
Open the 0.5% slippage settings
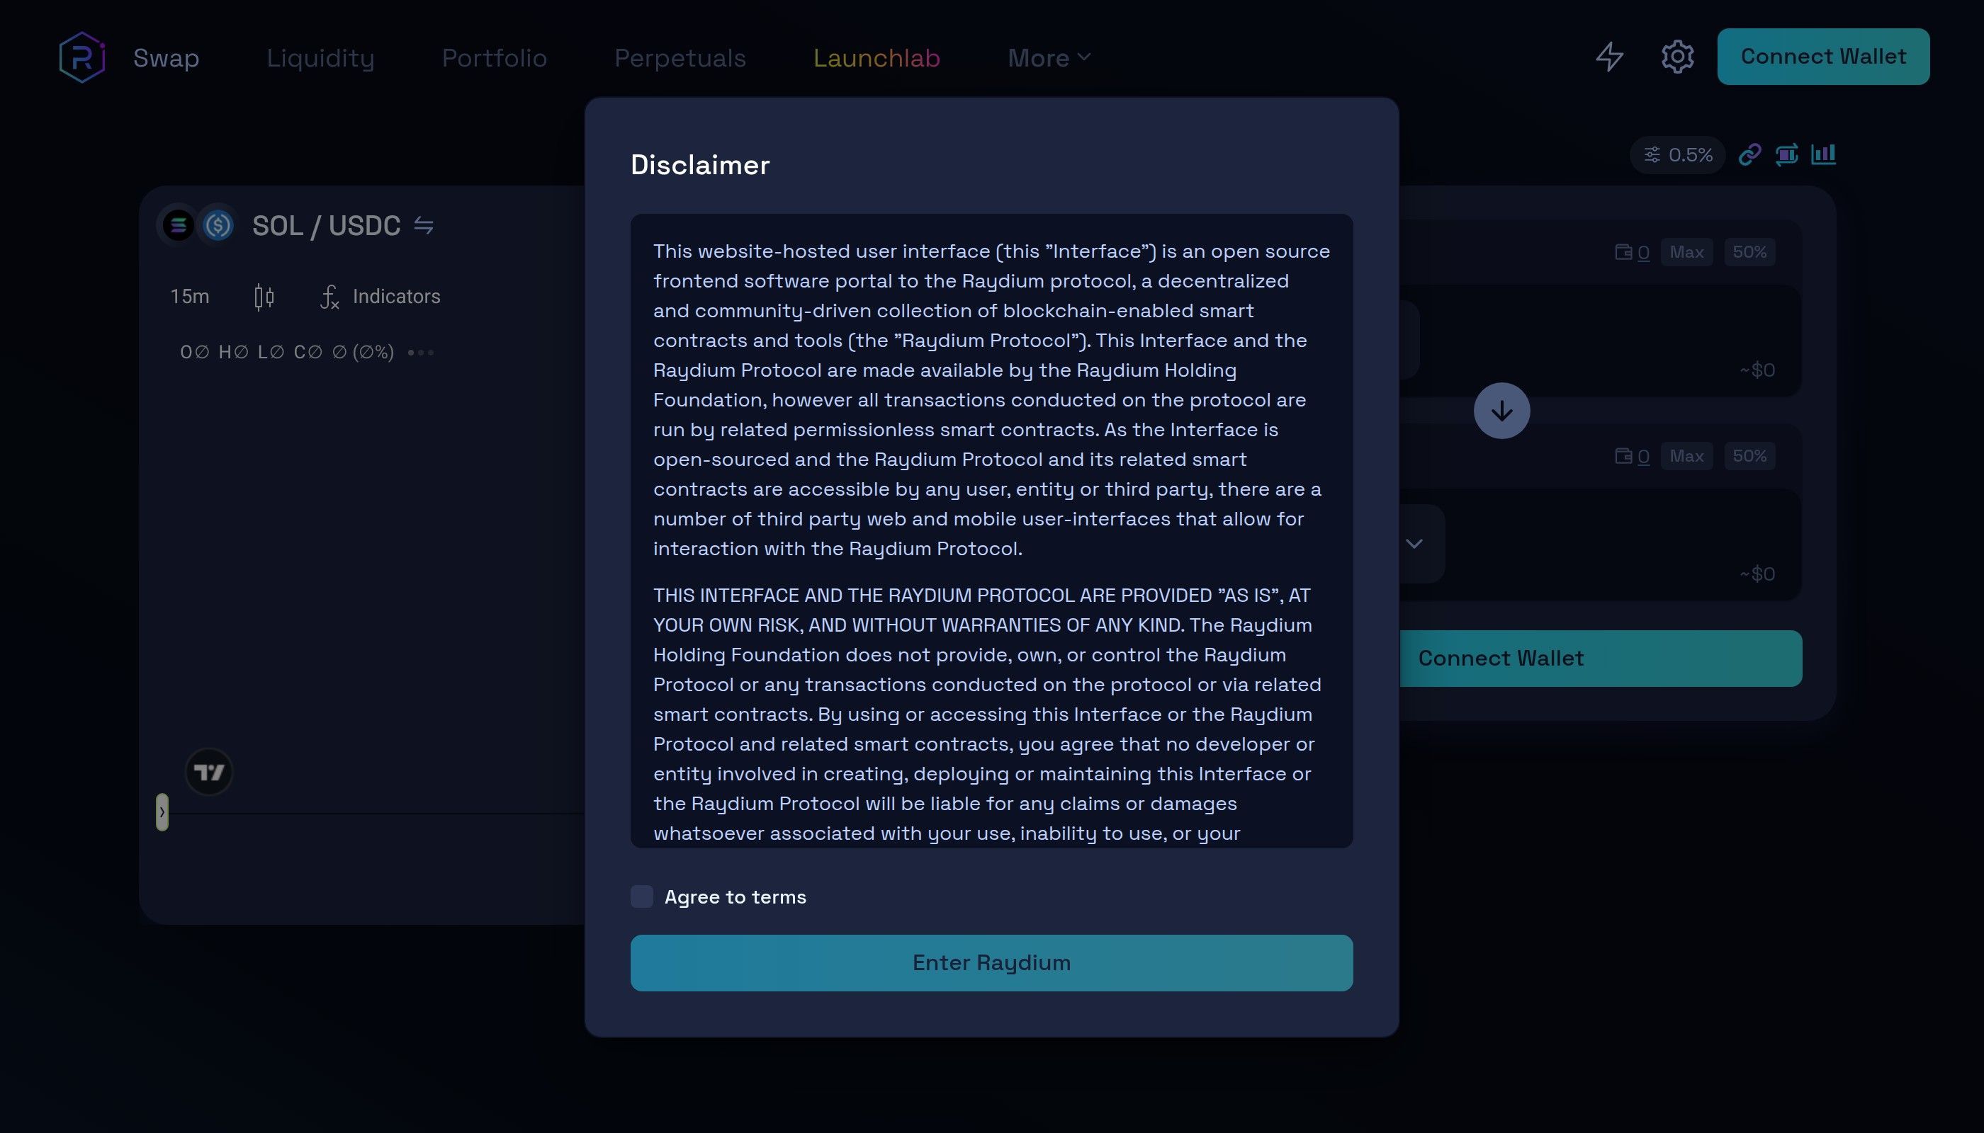click(x=1678, y=155)
